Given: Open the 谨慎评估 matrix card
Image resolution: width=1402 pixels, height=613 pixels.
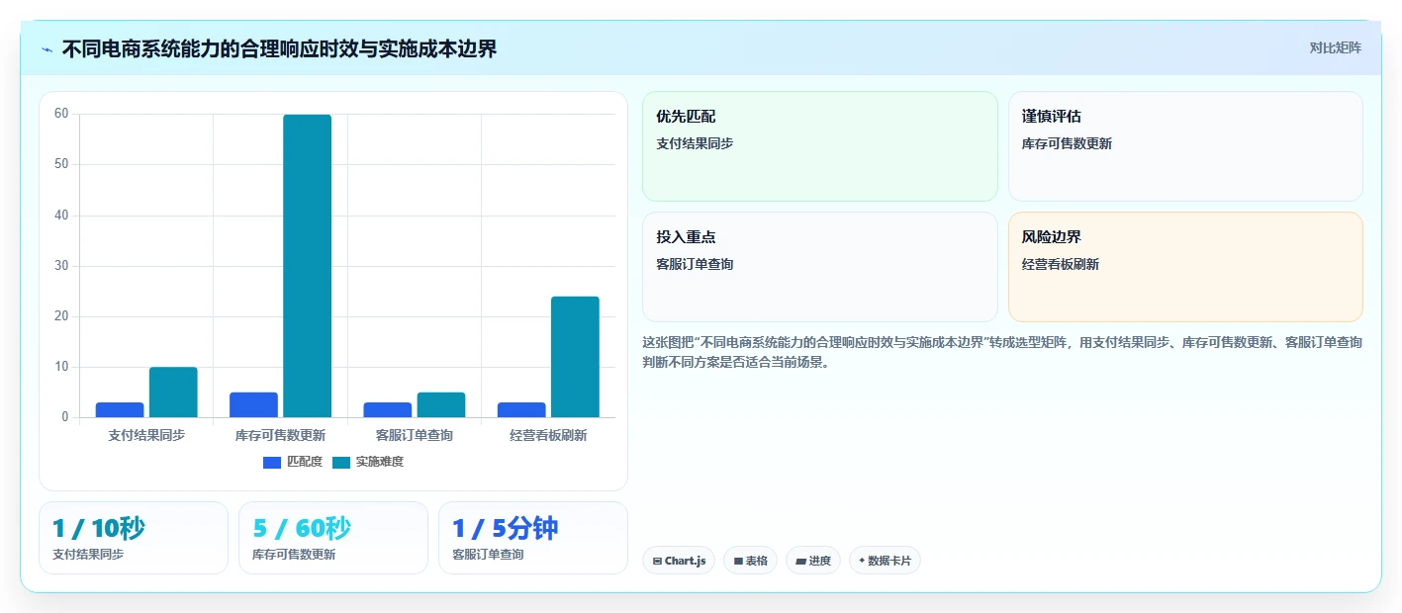Looking at the screenshot, I should click(1185, 146).
